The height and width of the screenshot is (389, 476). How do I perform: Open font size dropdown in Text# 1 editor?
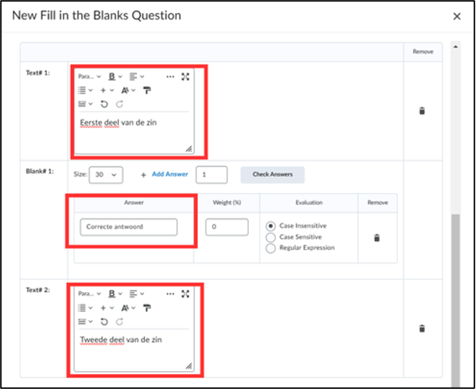pyautogui.click(x=128, y=90)
